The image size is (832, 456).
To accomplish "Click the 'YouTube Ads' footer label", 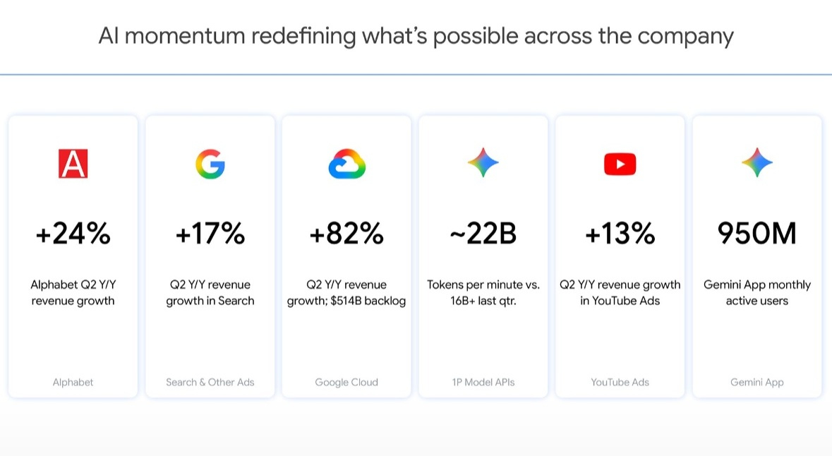I will click(x=620, y=382).
